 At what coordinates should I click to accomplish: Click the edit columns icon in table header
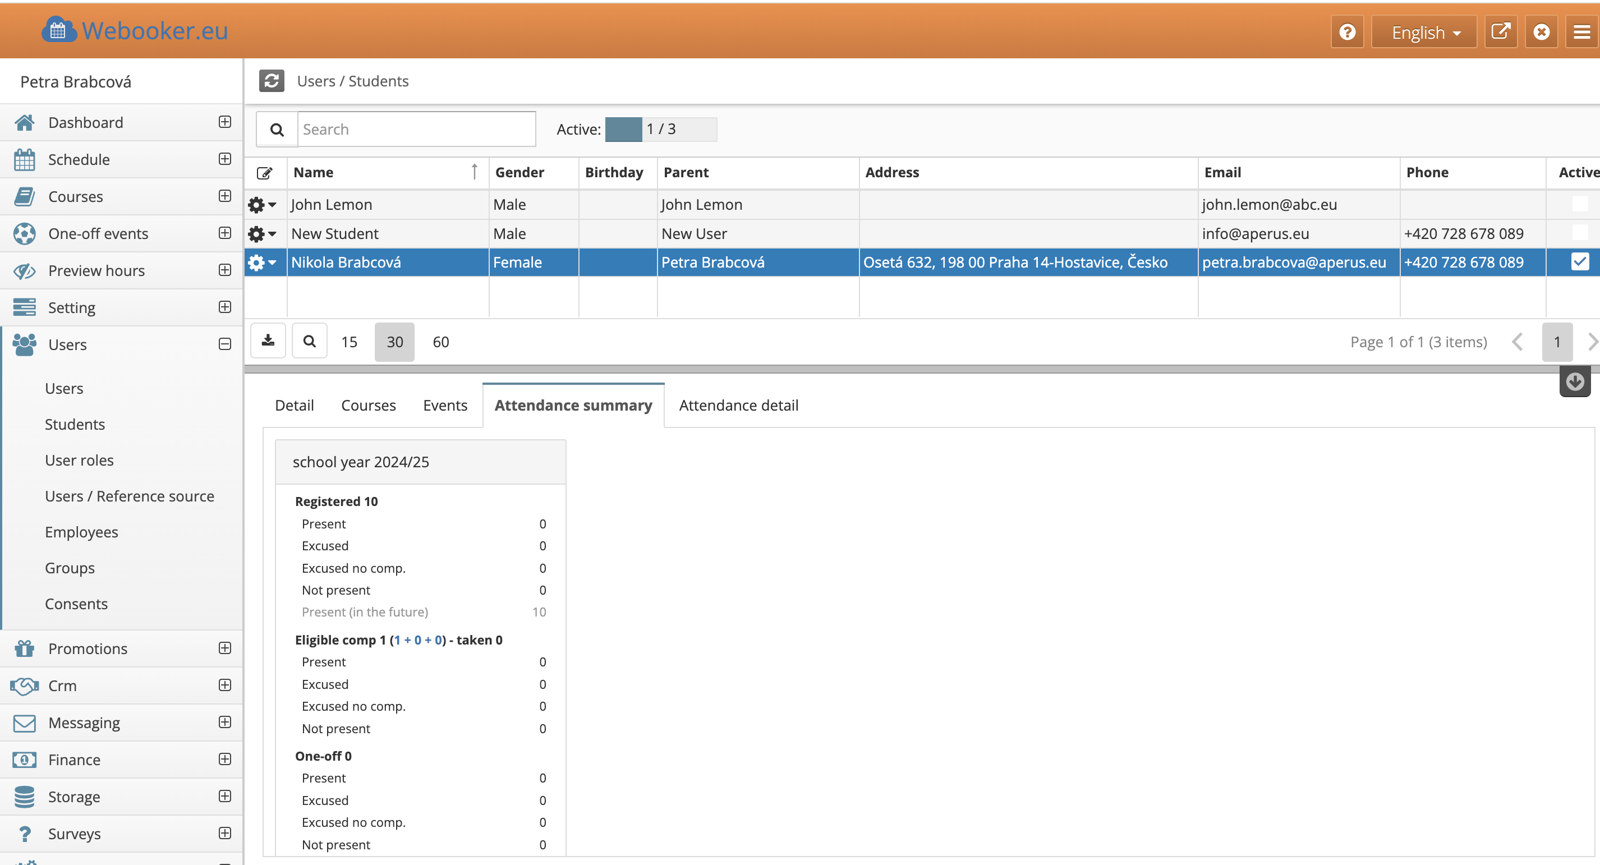(x=265, y=173)
